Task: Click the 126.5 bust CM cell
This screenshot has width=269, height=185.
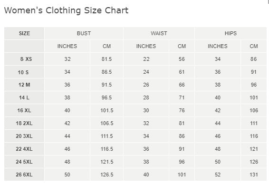Action: pyautogui.click(x=107, y=175)
